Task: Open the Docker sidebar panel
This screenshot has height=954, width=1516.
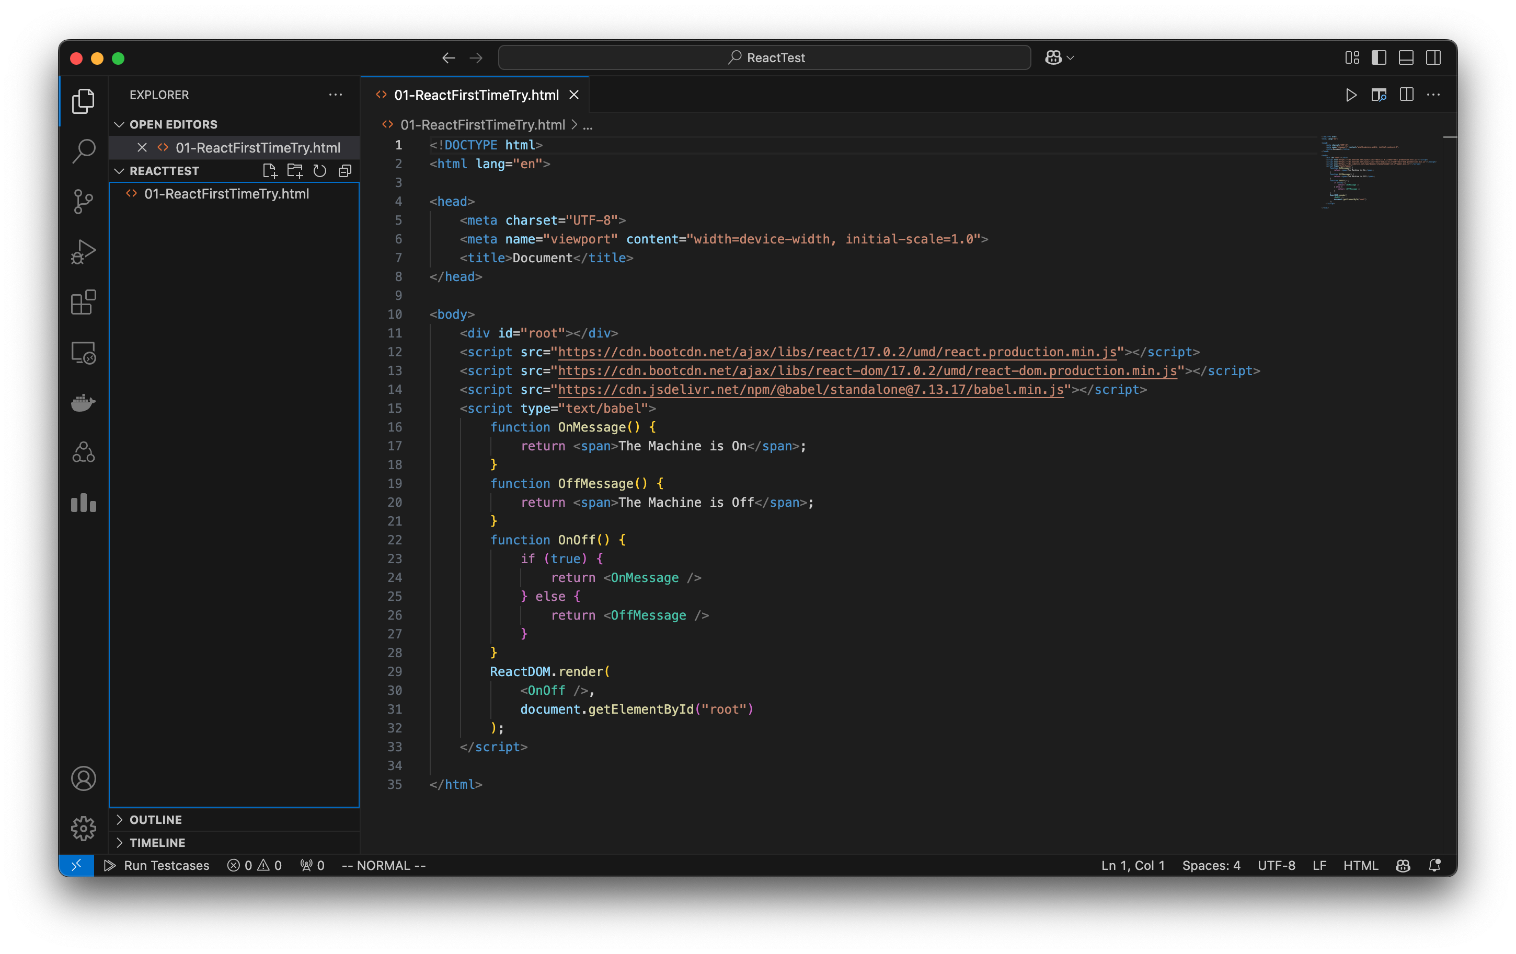Action: coord(83,403)
